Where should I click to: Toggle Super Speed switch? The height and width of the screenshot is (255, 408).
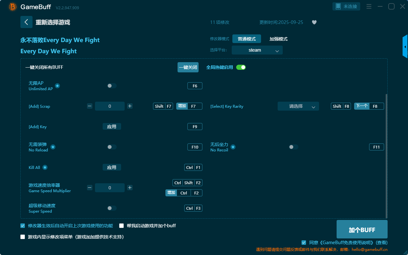point(112,208)
